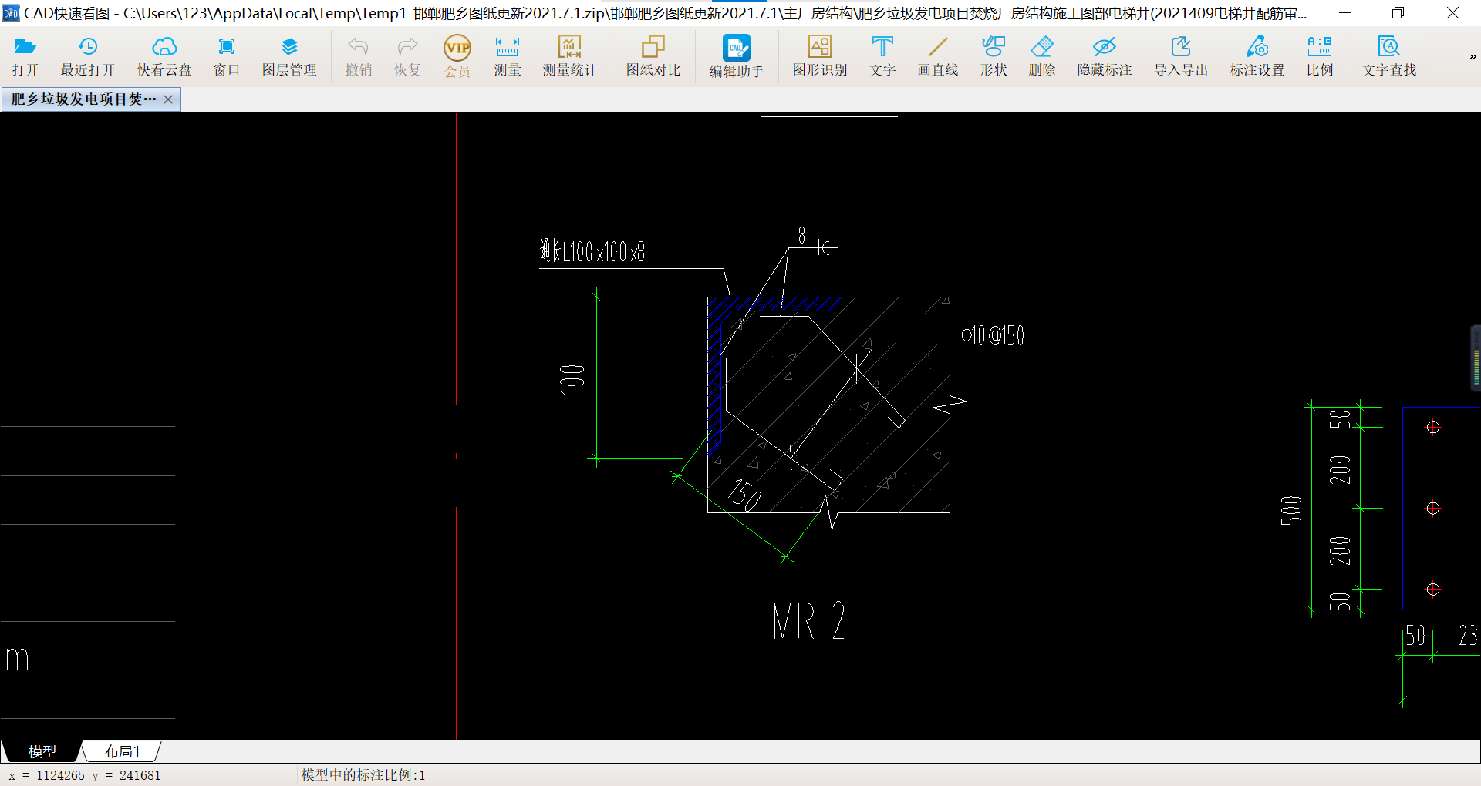This screenshot has width=1481, height=786.
Task: Switch to the 模型 model tab
Action: tap(42, 751)
